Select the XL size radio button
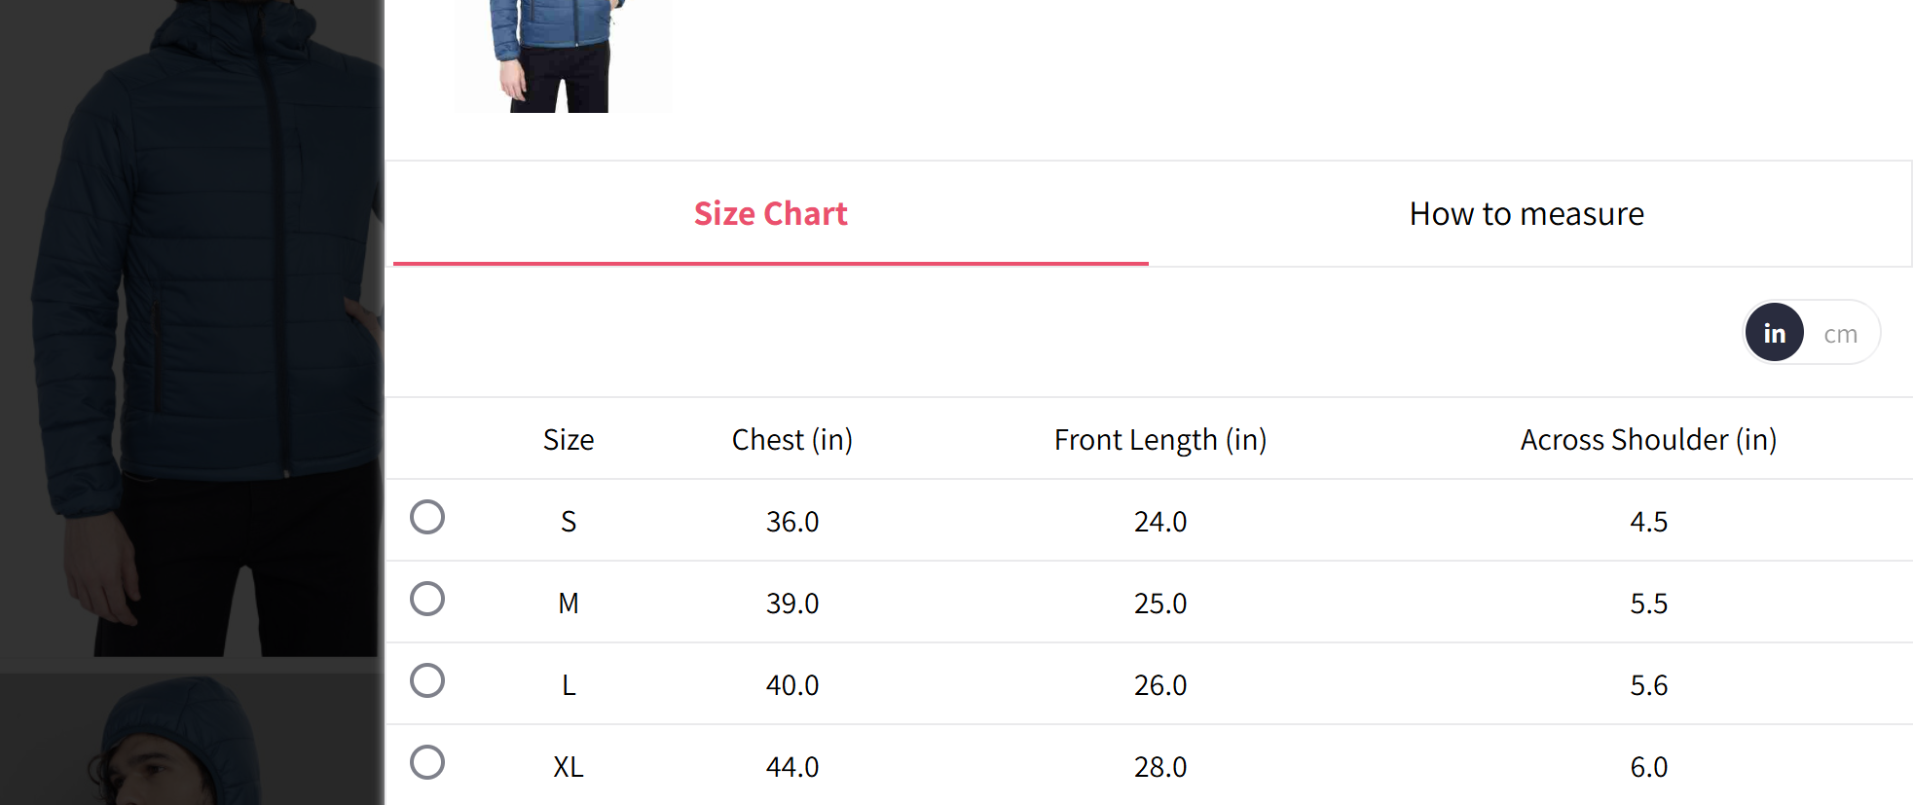This screenshot has width=1913, height=805. (x=427, y=762)
